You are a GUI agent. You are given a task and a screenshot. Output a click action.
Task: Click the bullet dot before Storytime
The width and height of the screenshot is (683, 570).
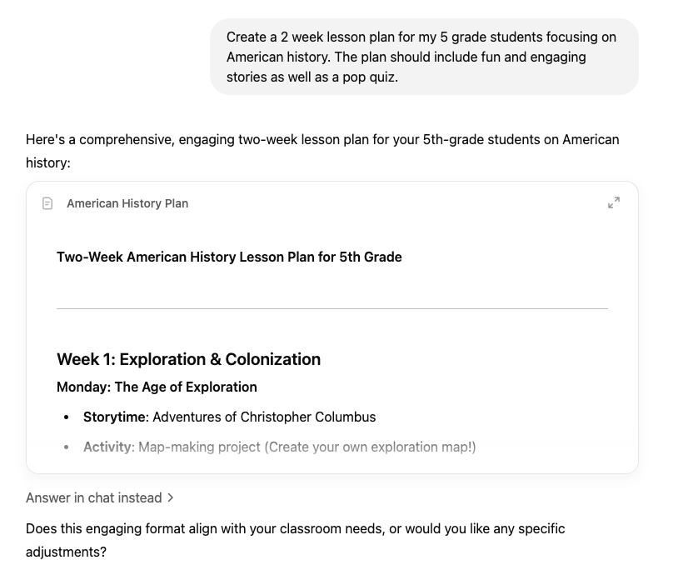pyautogui.click(x=66, y=417)
